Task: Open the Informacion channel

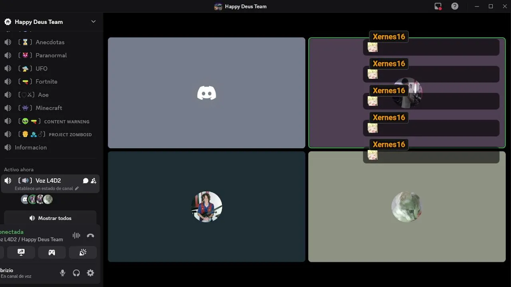Action: pyautogui.click(x=50, y=147)
